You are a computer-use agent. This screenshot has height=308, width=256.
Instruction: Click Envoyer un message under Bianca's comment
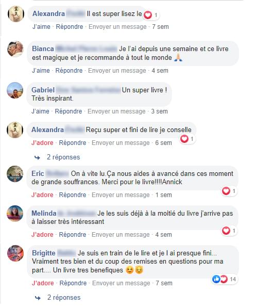tap(117, 71)
